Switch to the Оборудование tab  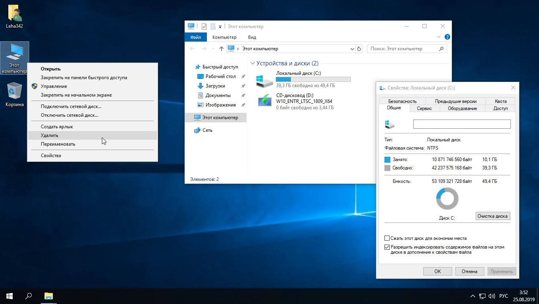coord(462,108)
